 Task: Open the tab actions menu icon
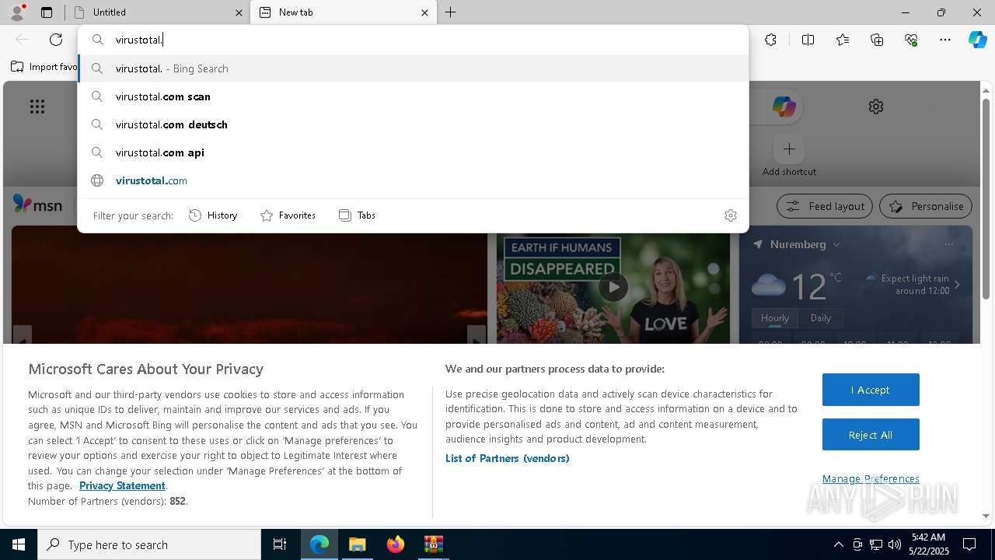47,12
